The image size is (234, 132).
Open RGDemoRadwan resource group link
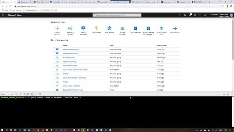pos(69,58)
